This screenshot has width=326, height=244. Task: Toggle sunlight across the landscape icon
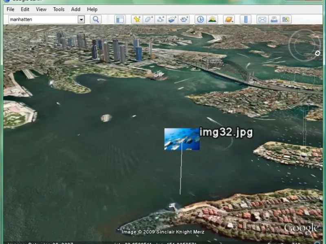point(212,20)
